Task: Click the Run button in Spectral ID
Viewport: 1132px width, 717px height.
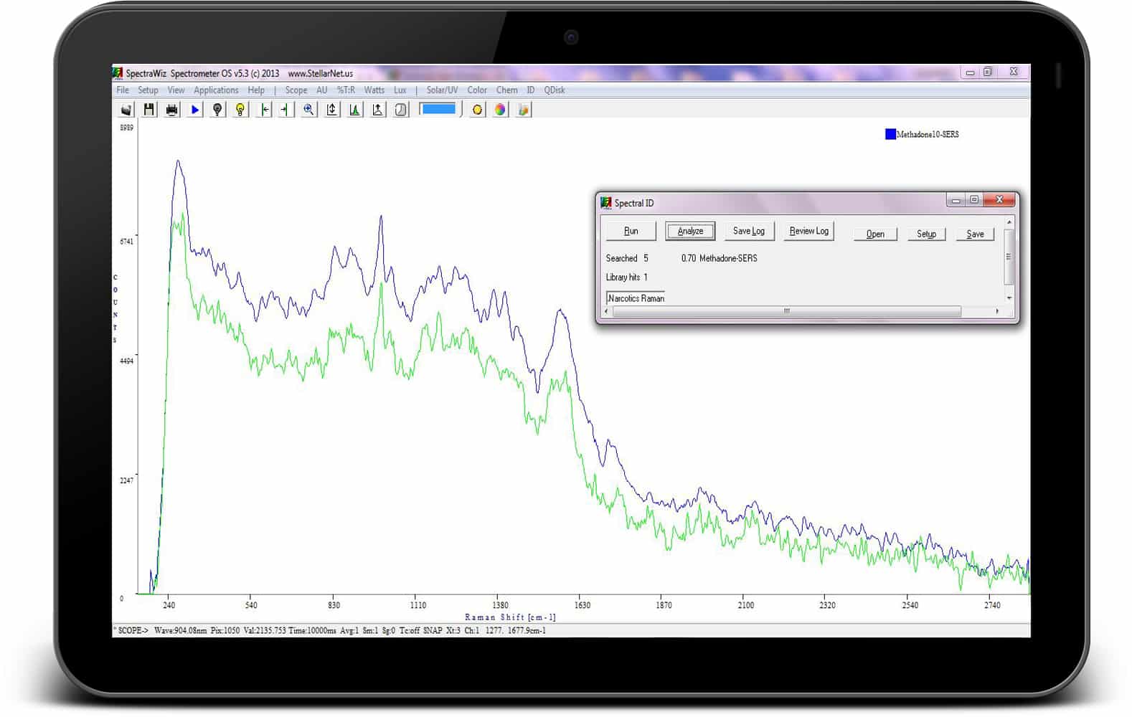Action: tap(631, 231)
